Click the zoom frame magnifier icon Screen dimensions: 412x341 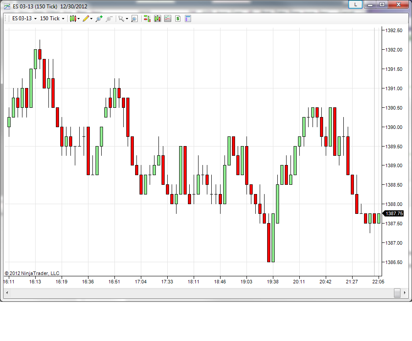(134, 18)
